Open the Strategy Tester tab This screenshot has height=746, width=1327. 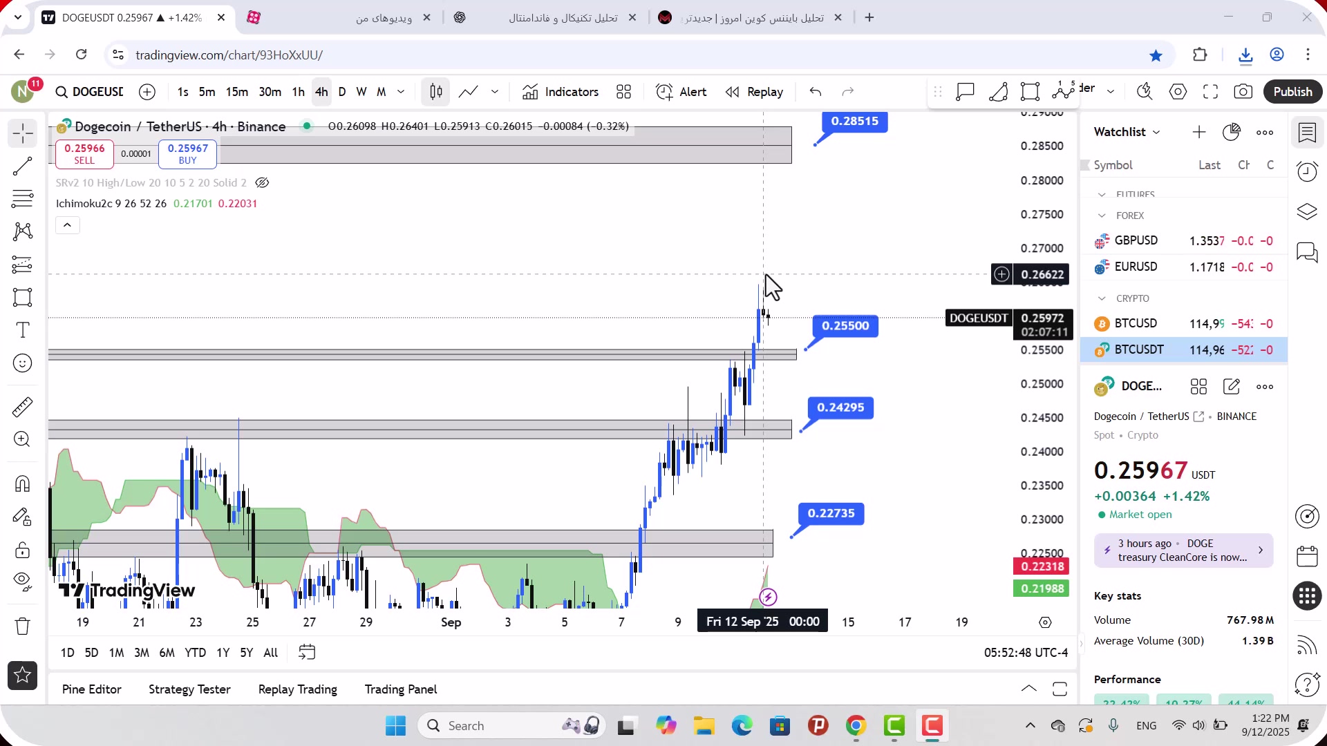pyautogui.click(x=189, y=689)
